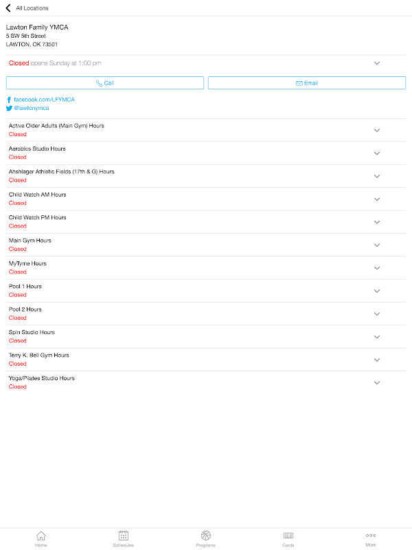Click the Twitter bird icon
412x550 pixels.
[x=9, y=109]
